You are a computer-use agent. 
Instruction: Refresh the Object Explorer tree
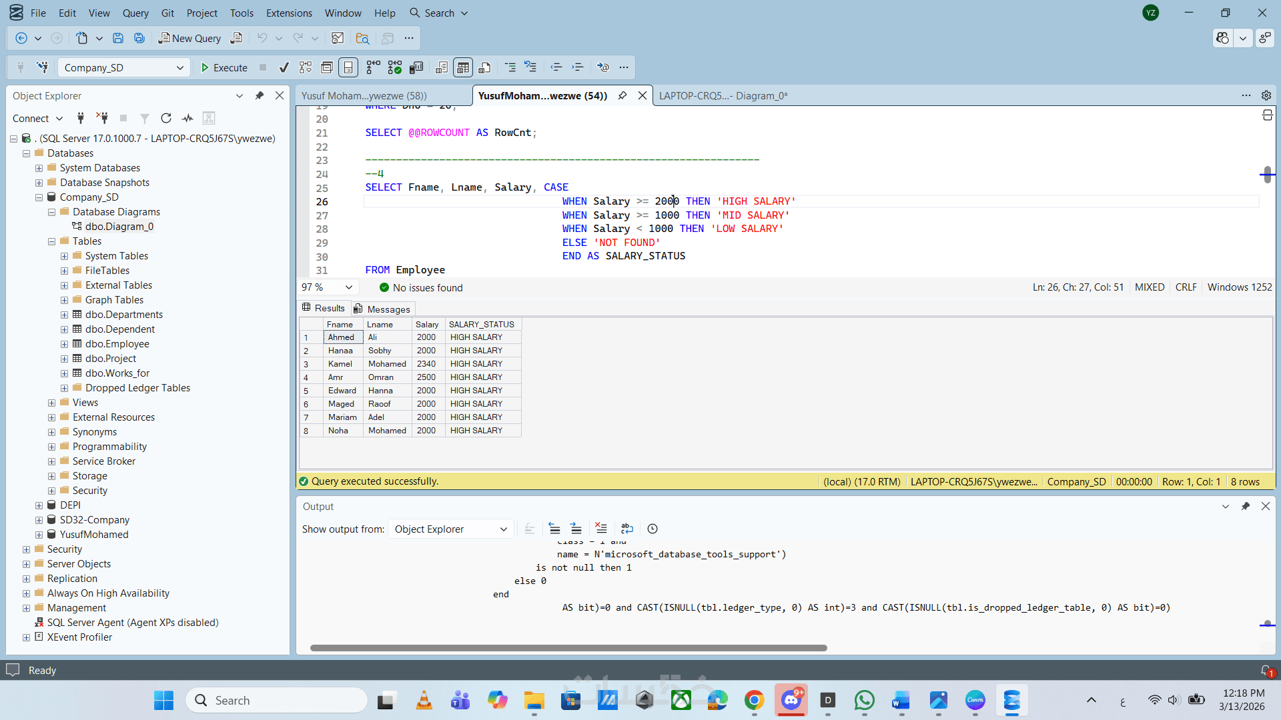tap(166, 118)
